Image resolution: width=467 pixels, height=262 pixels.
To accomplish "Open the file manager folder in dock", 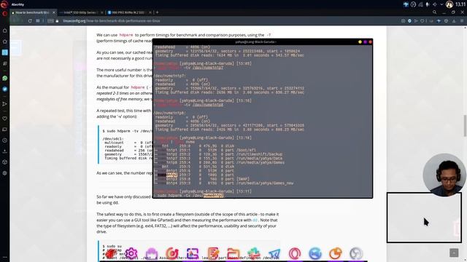I will 233,253.
